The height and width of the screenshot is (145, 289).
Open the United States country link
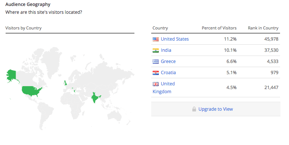point(175,39)
